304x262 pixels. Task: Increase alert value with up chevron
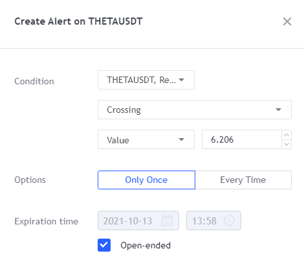tap(287, 135)
